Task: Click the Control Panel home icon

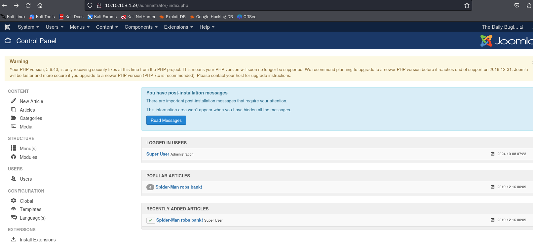Action: [x=8, y=41]
